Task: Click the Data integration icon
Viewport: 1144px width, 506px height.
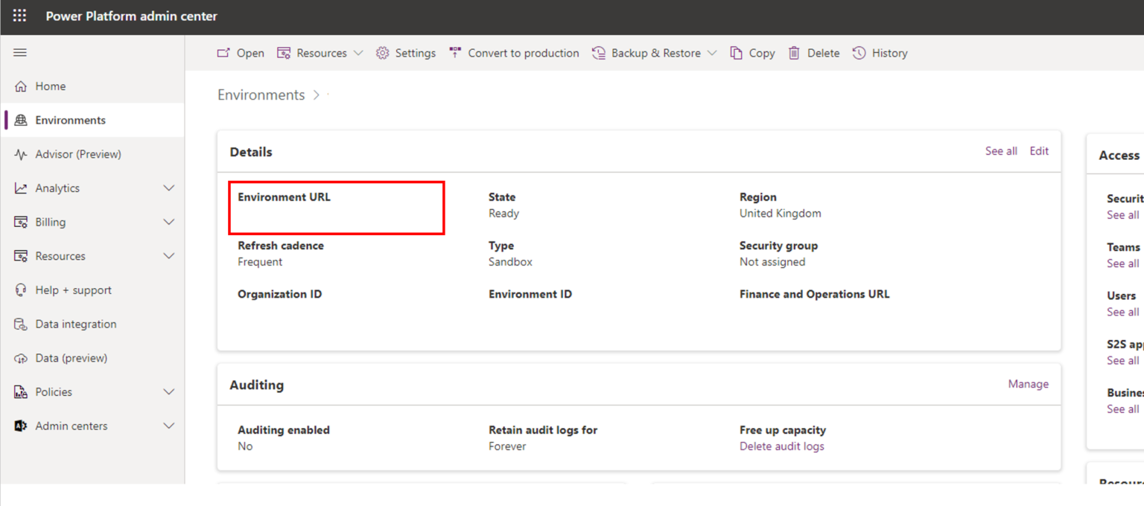Action: click(x=21, y=324)
